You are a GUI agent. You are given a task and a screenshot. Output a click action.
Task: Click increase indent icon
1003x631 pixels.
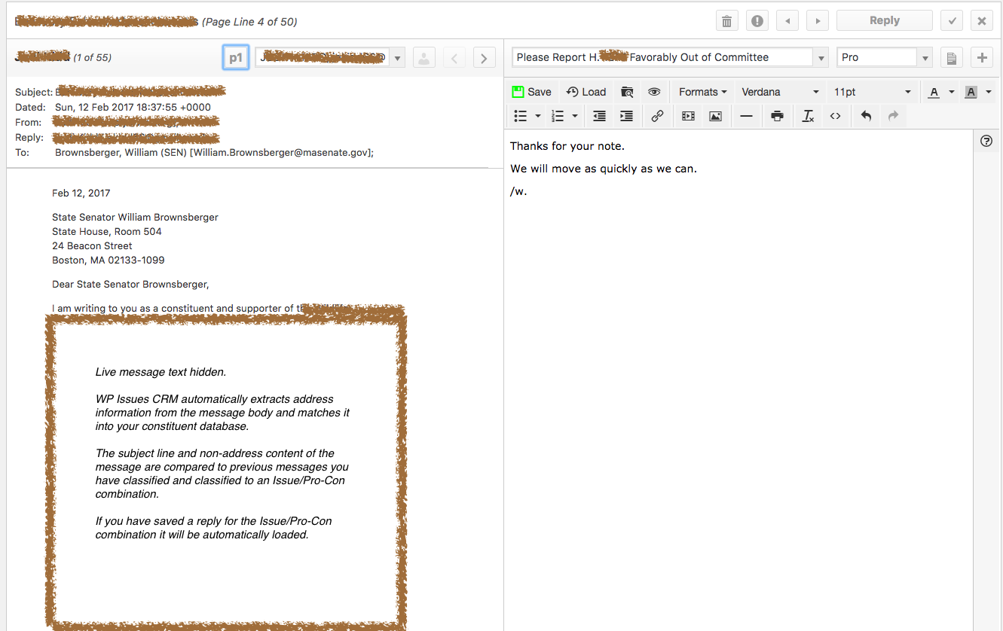click(626, 116)
